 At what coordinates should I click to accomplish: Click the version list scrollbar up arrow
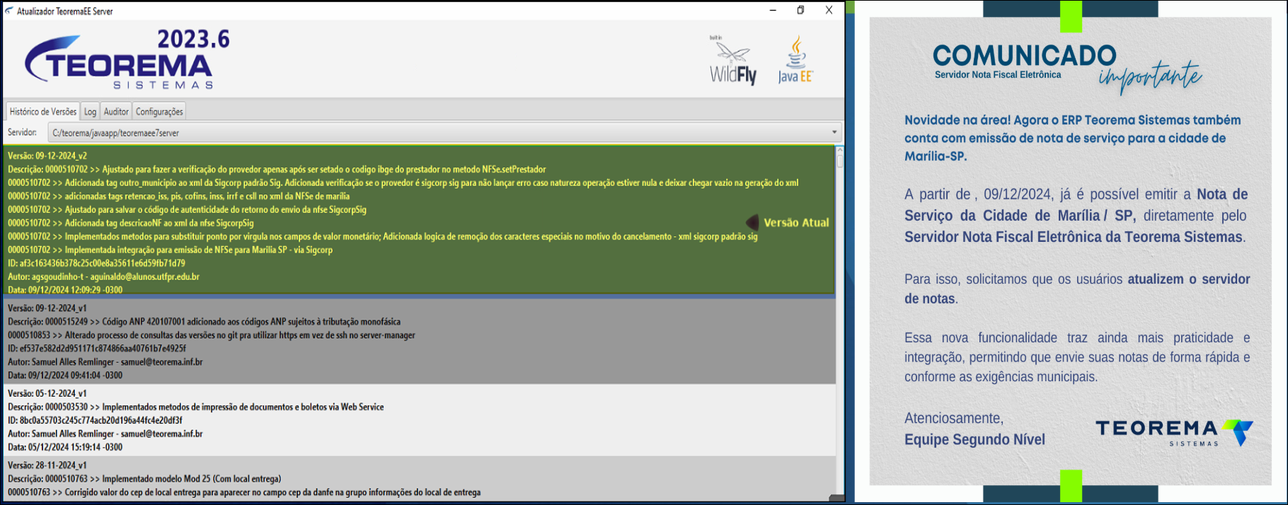840,150
